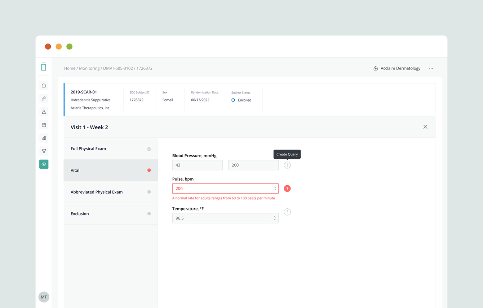Toggle the Enrolled subject status radio indicator
Image resolution: width=483 pixels, height=308 pixels.
[233, 100]
